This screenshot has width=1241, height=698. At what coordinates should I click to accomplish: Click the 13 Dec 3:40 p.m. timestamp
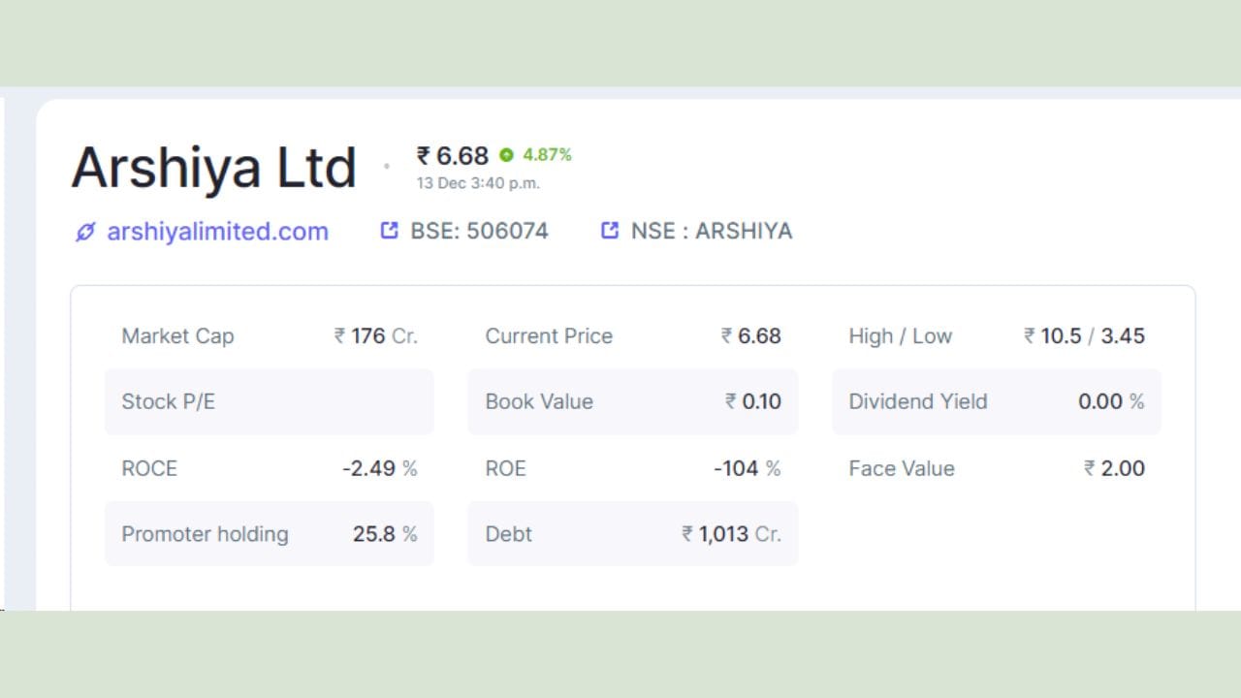tap(478, 183)
